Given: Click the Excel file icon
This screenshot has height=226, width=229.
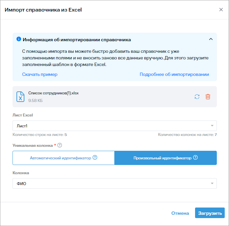Looking at the screenshot, I should pos(20,97).
